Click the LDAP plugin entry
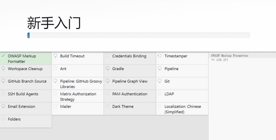The height and width of the screenshot is (140, 276). (169, 94)
